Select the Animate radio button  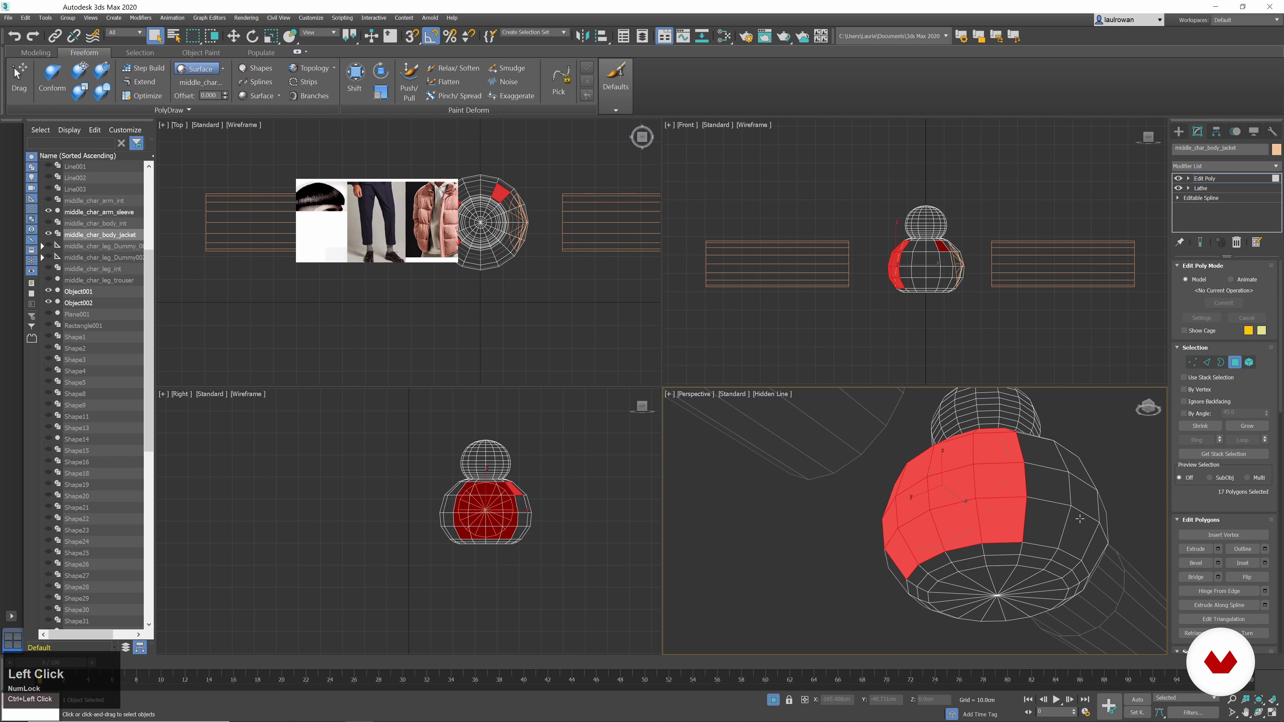click(x=1230, y=279)
